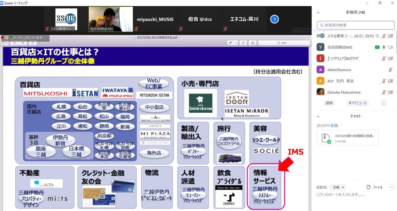Click Daisuke Matsushima's profile photo

pyautogui.click(x=321, y=92)
